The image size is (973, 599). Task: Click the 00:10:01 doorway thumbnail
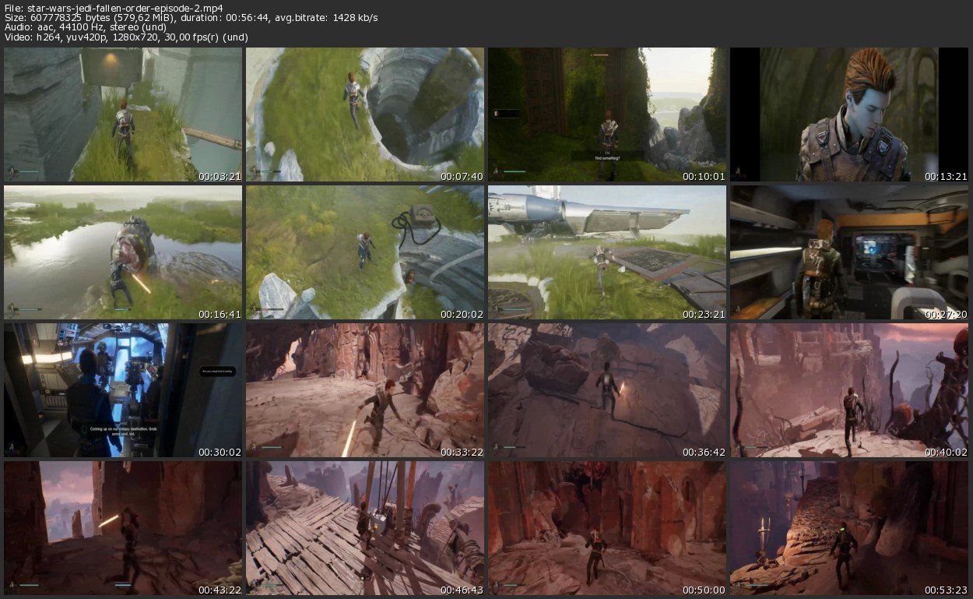point(607,115)
